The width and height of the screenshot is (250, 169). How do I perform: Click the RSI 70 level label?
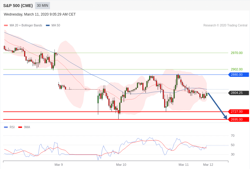[x=233, y=136]
